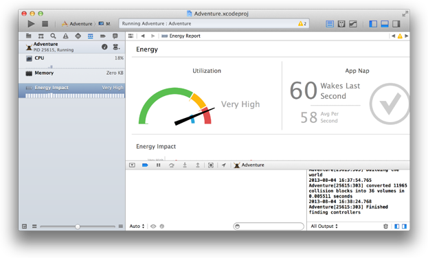Open the process view options icon
Image resolution: width=428 pixels, height=258 pixels.
point(116,47)
